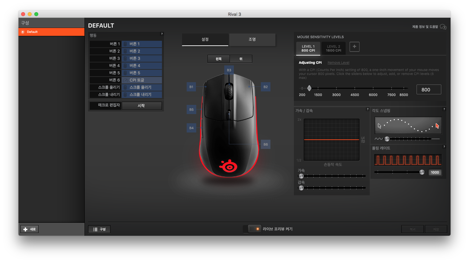The height and width of the screenshot is (262, 469).
Task: Click 매크로 편집자 label
Action: click(105, 106)
